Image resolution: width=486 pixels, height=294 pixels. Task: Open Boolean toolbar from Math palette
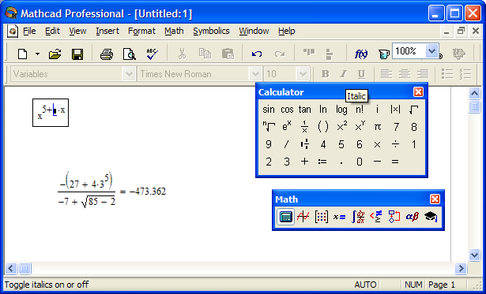point(376,217)
